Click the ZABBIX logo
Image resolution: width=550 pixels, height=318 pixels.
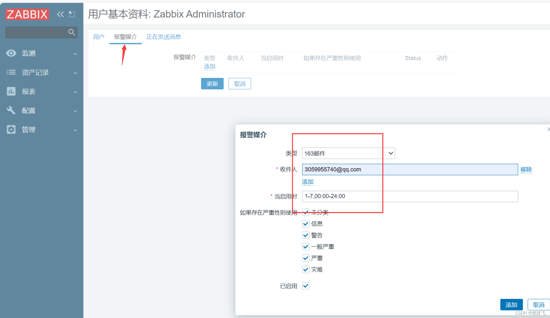[27, 14]
